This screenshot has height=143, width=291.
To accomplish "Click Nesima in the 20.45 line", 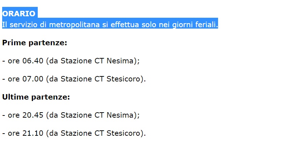I will coord(120,115).
